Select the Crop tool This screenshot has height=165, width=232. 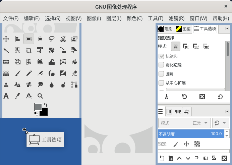coord(29,50)
